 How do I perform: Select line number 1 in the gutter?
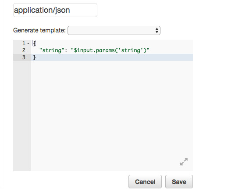[x=24, y=43]
